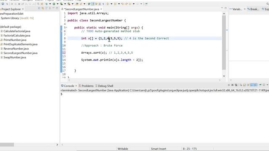The height and width of the screenshot is (151, 269).
Task: Select ReverseNumber.java file
Action: 16,49
